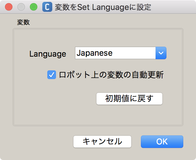Click the 初期値に戻す button
The width and height of the screenshot is (196, 160).
(x=129, y=99)
